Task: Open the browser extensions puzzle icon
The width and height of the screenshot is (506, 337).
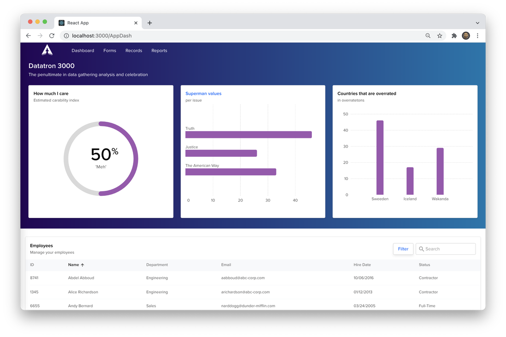Action: tap(454, 36)
